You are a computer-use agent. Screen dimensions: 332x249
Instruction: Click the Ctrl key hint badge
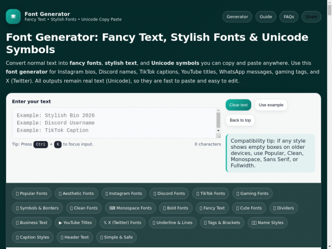pyautogui.click(x=40, y=144)
